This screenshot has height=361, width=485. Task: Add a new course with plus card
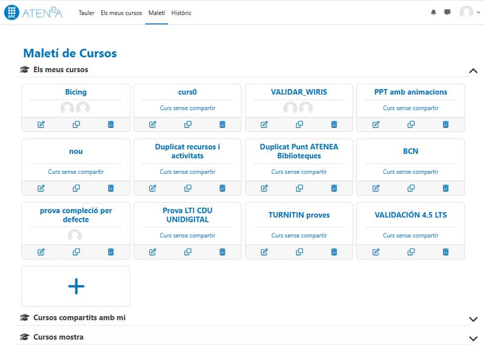click(76, 286)
